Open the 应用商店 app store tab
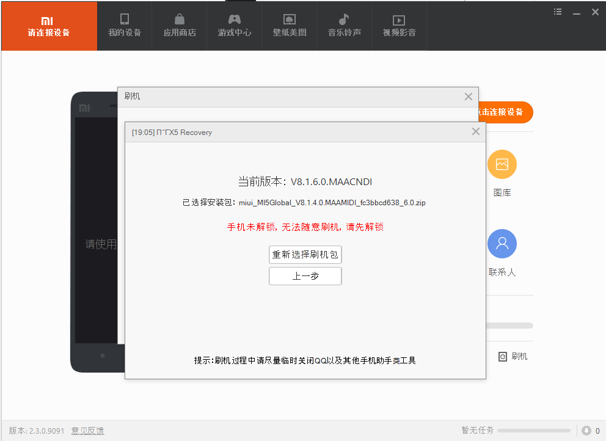The width and height of the screenshot is (606, 441). pos(180,26)
